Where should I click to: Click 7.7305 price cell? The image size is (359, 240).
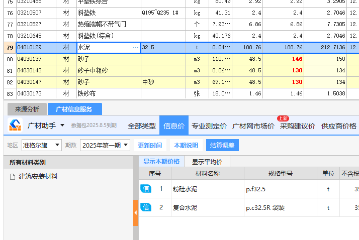click(325, 24)
